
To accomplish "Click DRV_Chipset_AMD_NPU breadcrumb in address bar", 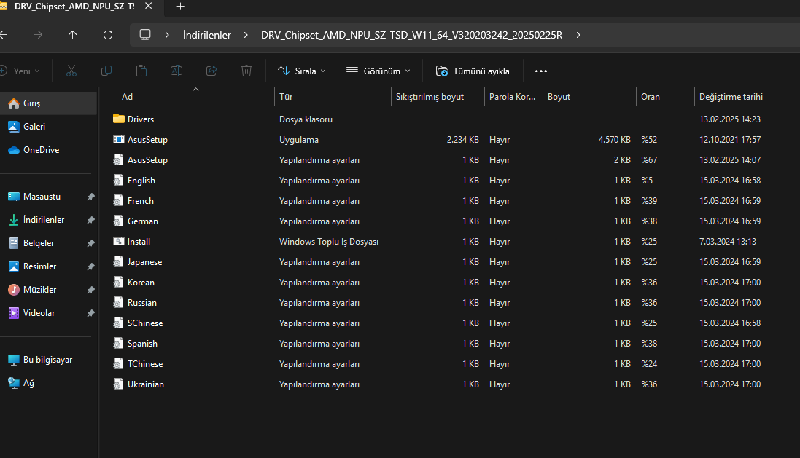I will [412, 35].
